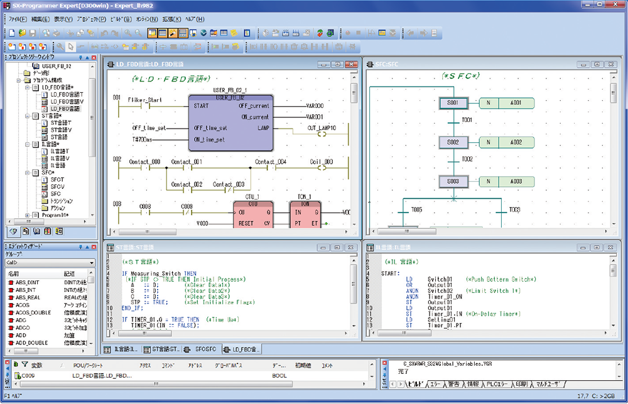This screenshot has width=628, height=404.
Task: Switch to the 警告 message tab
Action: point(453,385)
